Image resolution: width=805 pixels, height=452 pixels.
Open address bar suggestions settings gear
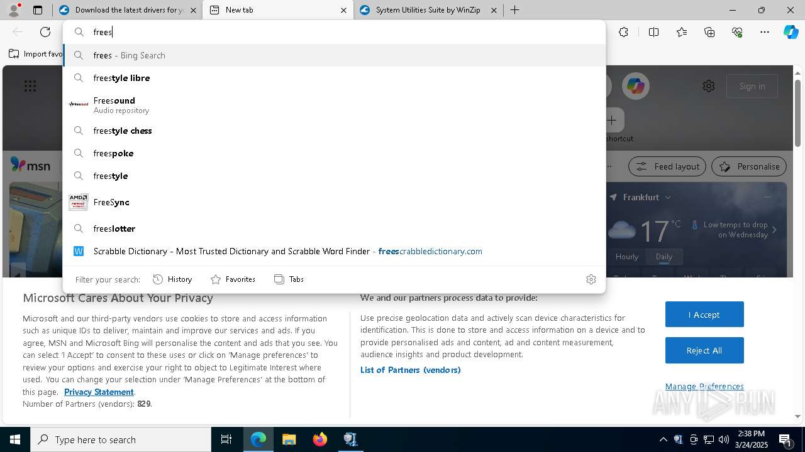point(591,279)
